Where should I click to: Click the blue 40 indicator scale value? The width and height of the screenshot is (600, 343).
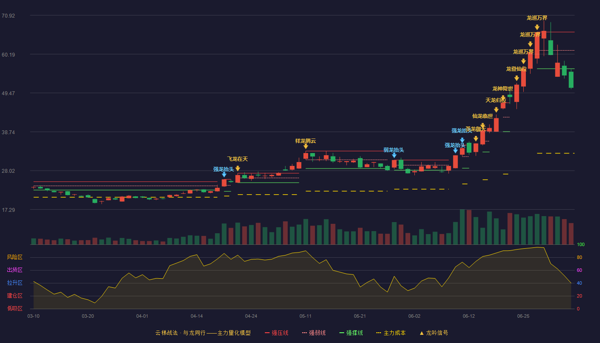pos(579,283)
